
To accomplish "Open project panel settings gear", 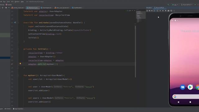I will pos(6,8).
